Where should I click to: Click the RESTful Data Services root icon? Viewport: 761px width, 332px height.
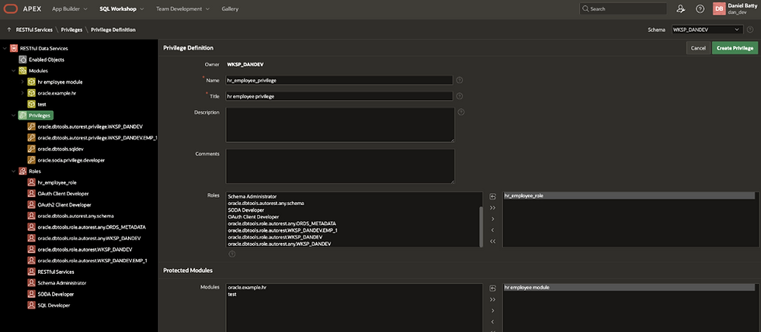[14, 48]
